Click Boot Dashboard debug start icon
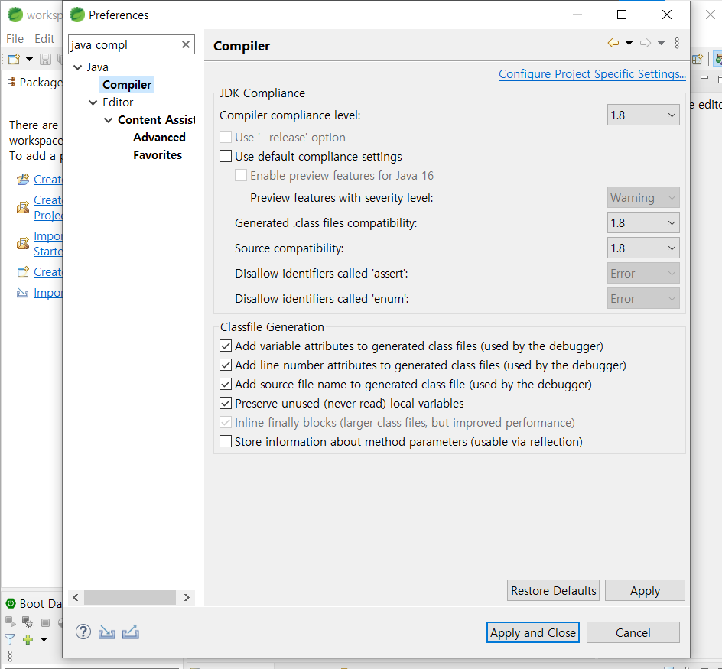722x669 pixels. coord(28,622)
